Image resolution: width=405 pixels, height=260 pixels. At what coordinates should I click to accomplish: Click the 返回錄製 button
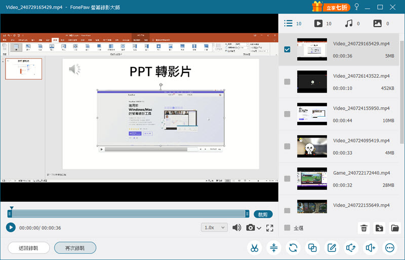(x=29, y=248)
